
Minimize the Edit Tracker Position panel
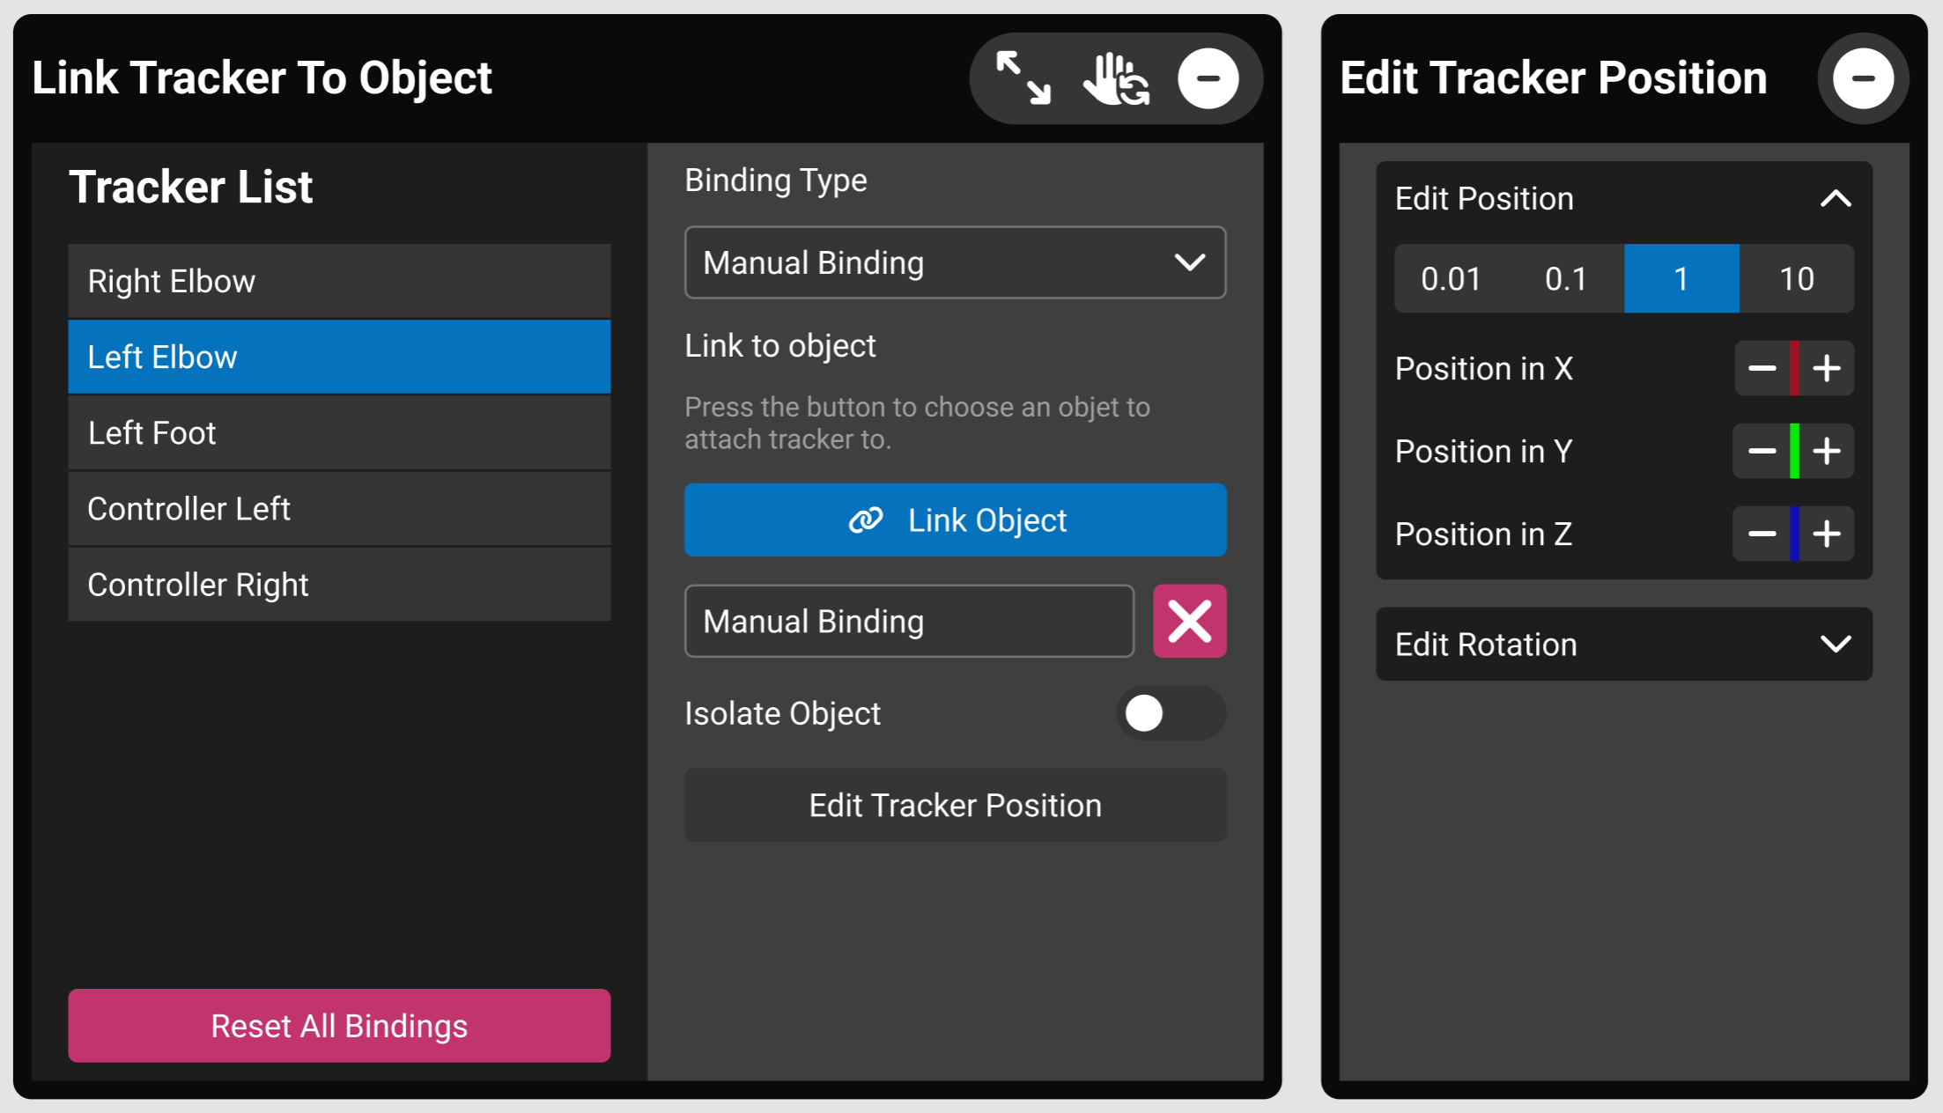[1862, 78]
